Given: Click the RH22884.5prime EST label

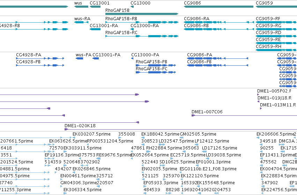Looking at the screenshot, I should 164,148.
